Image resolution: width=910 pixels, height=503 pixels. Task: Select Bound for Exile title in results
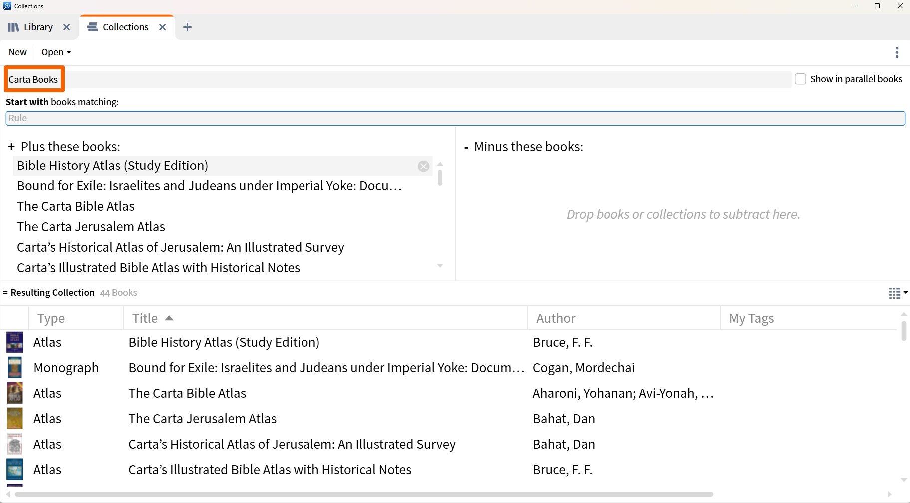pyautogui.click(x=326, y=368)
